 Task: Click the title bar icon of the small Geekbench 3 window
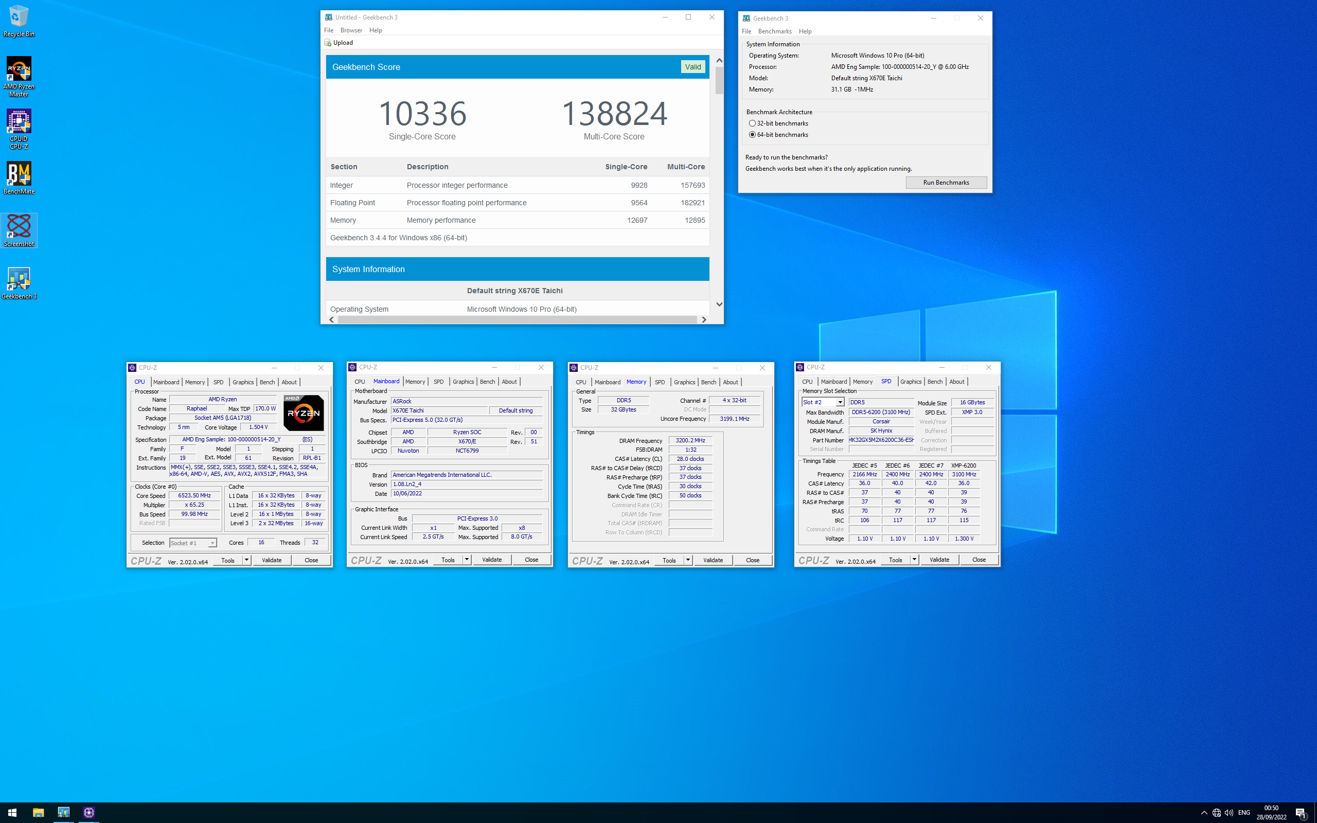(x=746, y=18)
